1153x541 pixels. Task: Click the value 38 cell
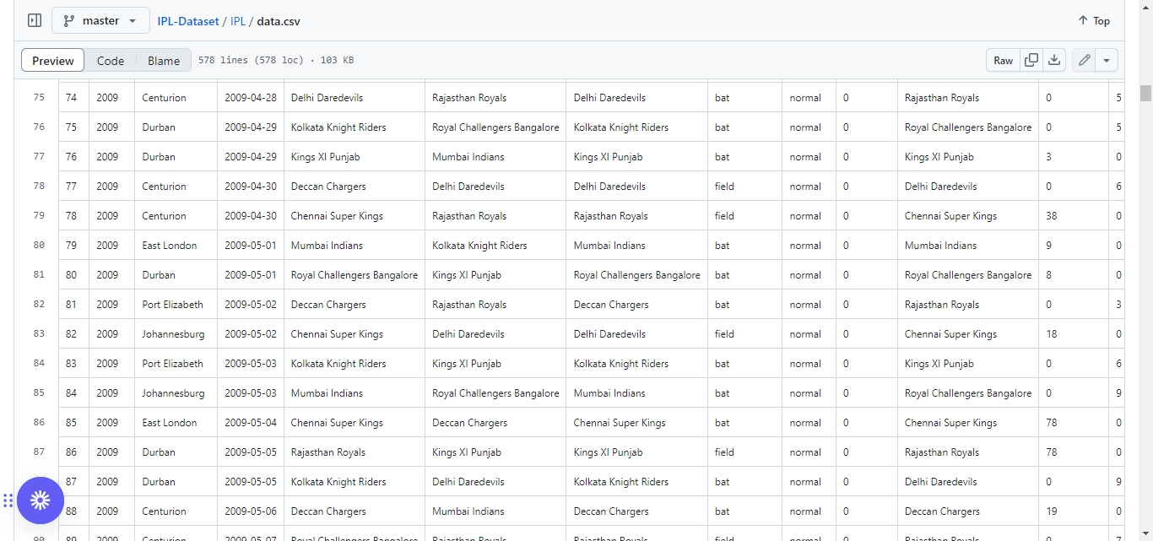1074,216
